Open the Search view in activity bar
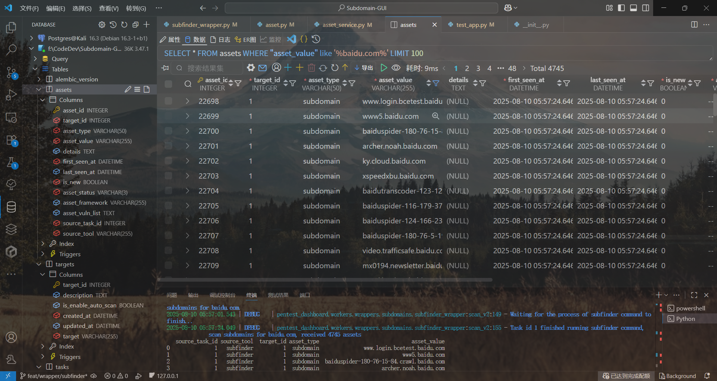This screenshot has height=381, width=717. (x=11, y=50)
